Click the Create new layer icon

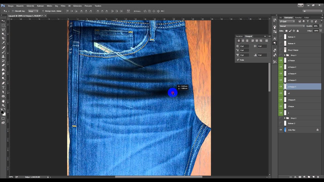click(x=313, y=177)
